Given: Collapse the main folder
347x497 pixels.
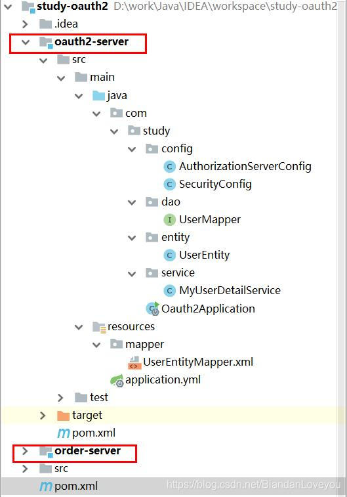Looking at the screenshot, I should coord(61,77).
